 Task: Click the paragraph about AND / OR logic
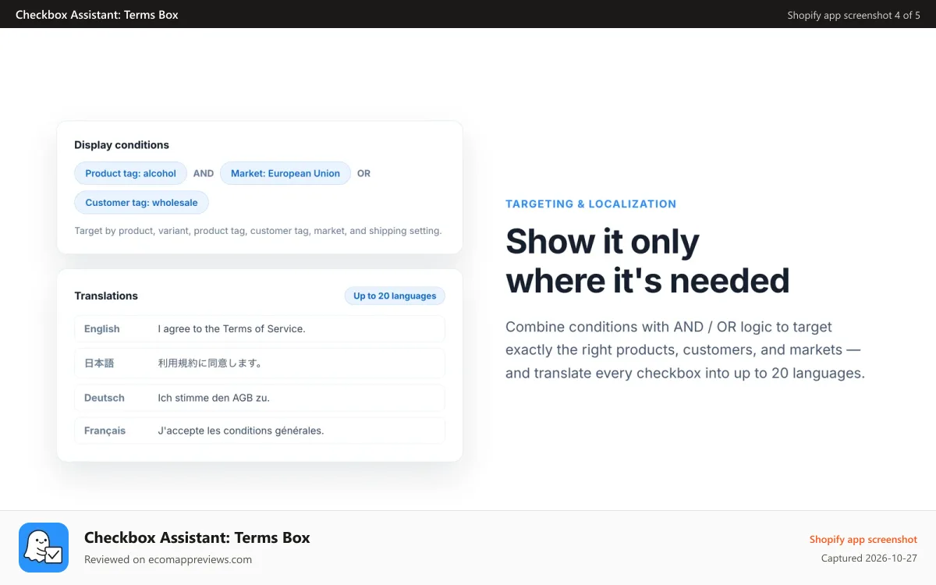point(686,349)
